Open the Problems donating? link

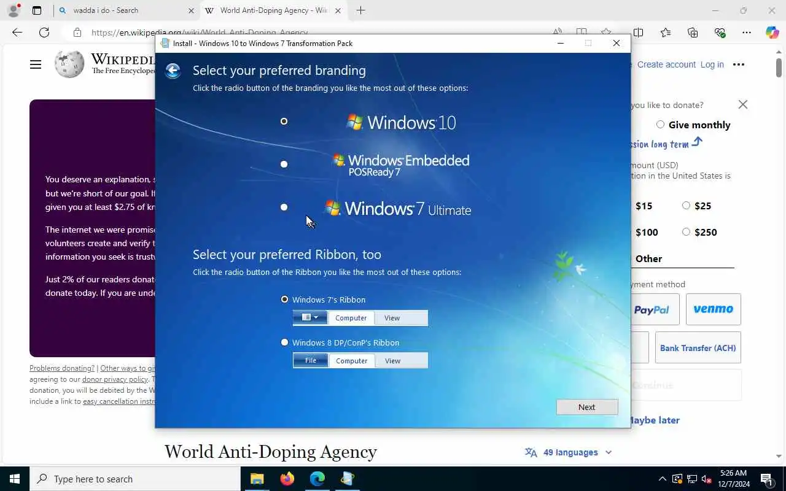[x=62, y=368]
